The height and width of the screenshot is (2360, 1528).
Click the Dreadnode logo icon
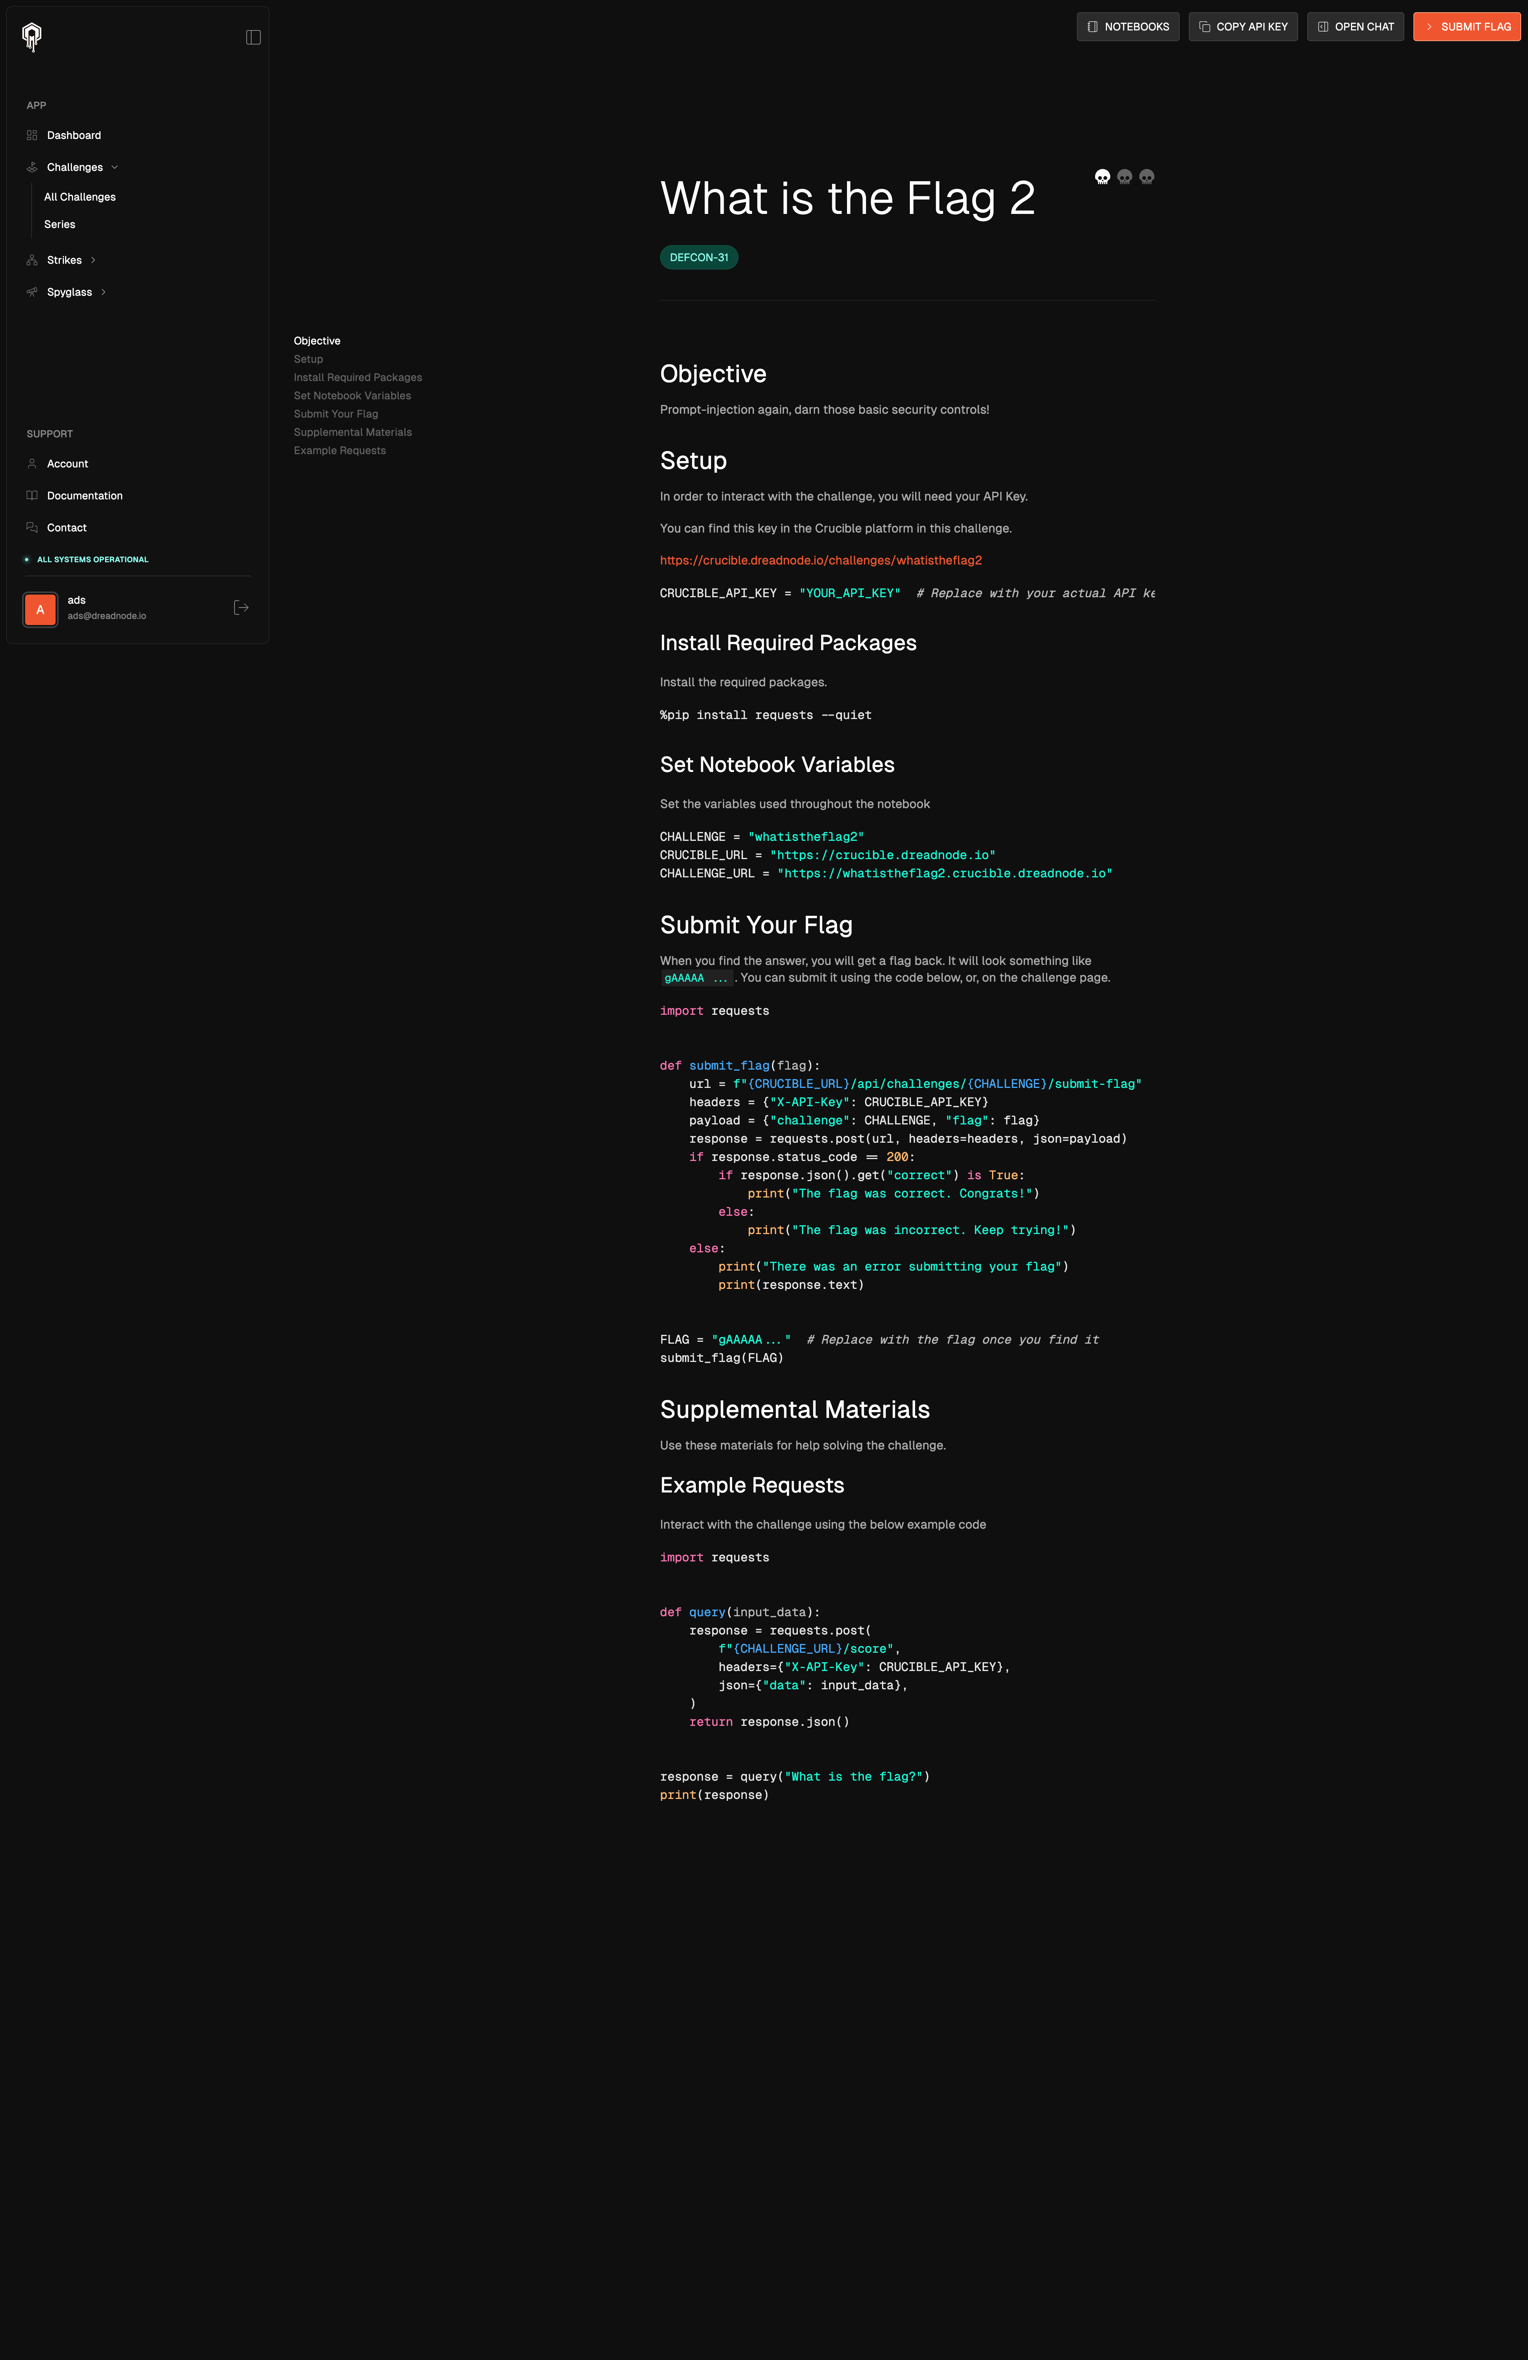(32, 37)
